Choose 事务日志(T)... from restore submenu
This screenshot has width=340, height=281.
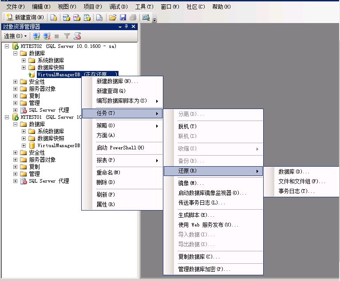[296, 191]
